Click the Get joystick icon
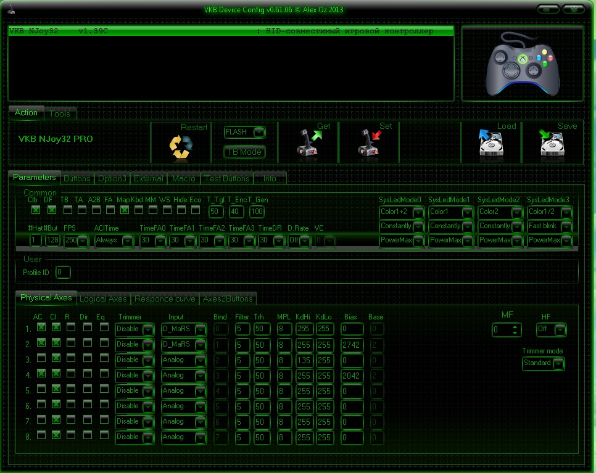Image resolution: width=596 pixels, height=473 pixels. (308, 142)
